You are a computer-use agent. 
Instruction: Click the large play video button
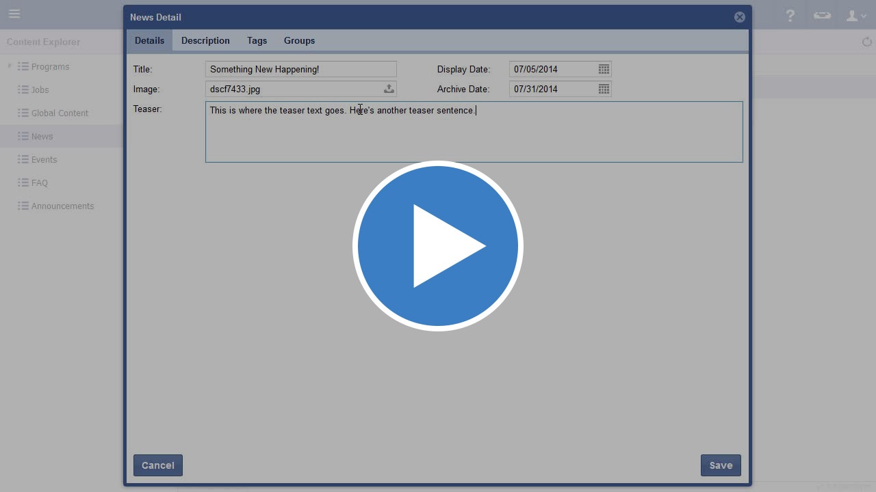[438, 246]
